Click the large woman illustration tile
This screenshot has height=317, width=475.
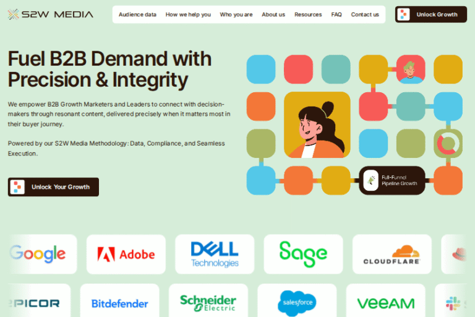pos(317,124)
